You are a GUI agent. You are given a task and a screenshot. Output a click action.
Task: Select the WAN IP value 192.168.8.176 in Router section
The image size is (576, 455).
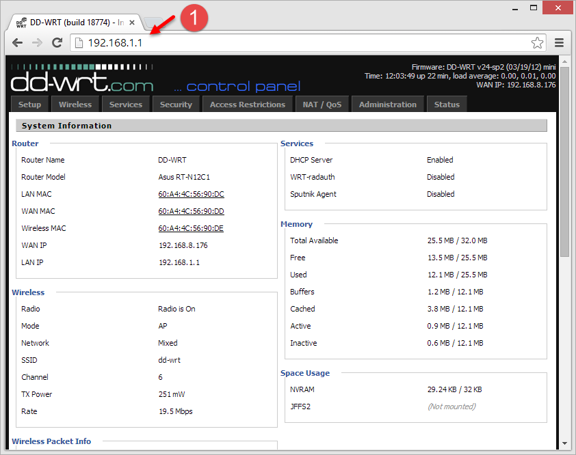pyautogui.click(x=183, y=245)
